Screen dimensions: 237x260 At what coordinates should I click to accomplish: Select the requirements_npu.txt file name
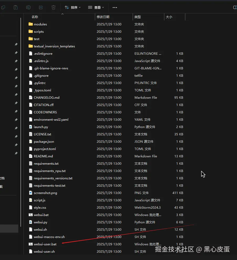[50, 171]
